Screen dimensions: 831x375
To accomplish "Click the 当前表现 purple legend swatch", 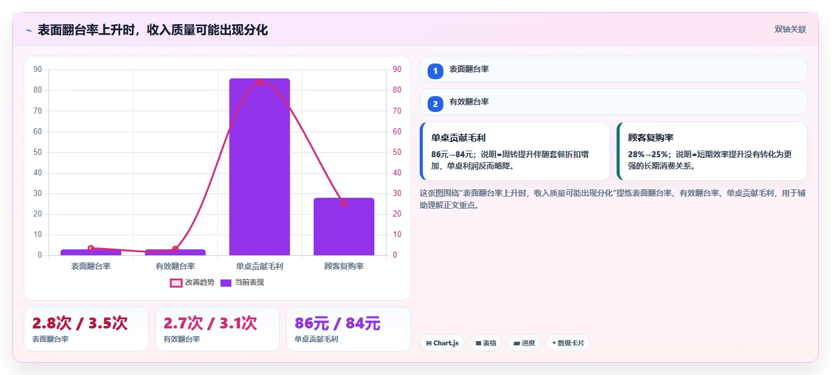I will coord(226,282).
